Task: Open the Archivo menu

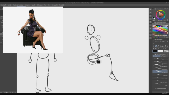Action: (4, 5)
